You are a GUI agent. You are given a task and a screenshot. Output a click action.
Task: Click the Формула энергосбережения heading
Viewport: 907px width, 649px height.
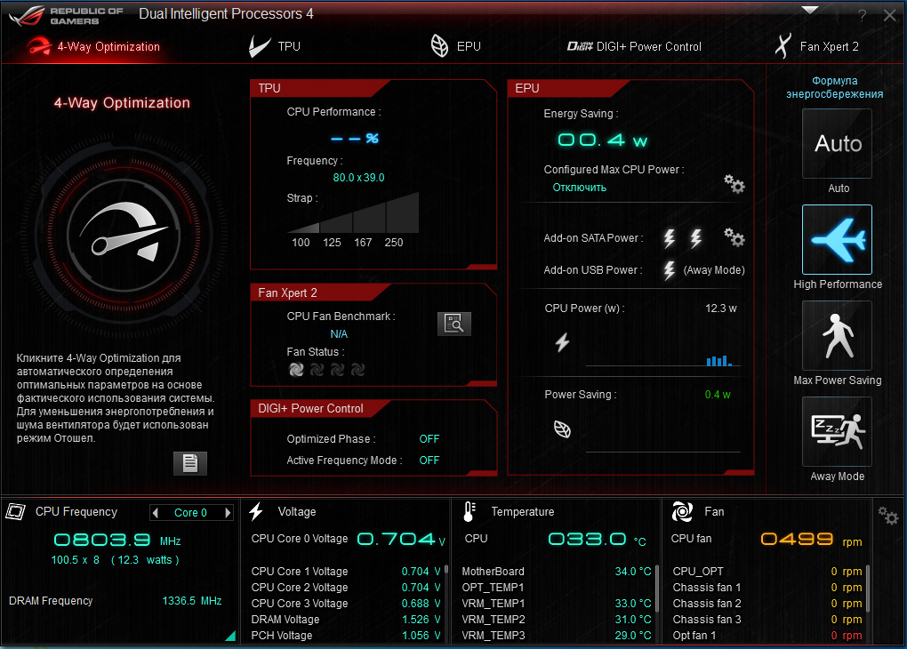pyautogui.click(x=834, y=87)
